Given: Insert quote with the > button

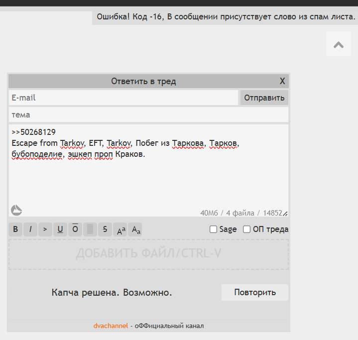Looking at the screenshot, I should coord(45,229).
